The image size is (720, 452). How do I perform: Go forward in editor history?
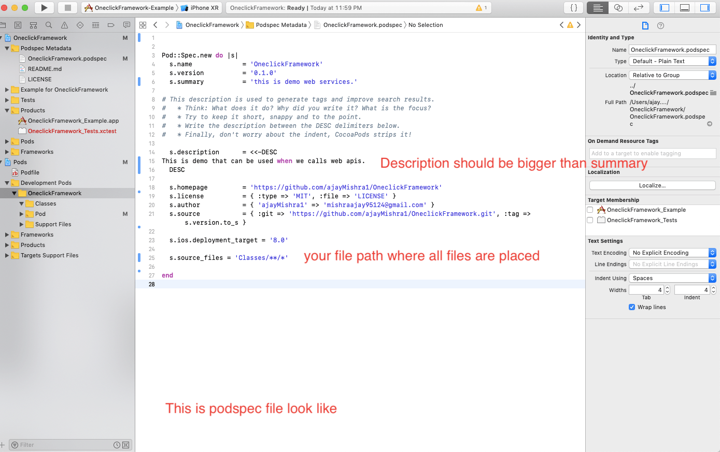[167, 25]
